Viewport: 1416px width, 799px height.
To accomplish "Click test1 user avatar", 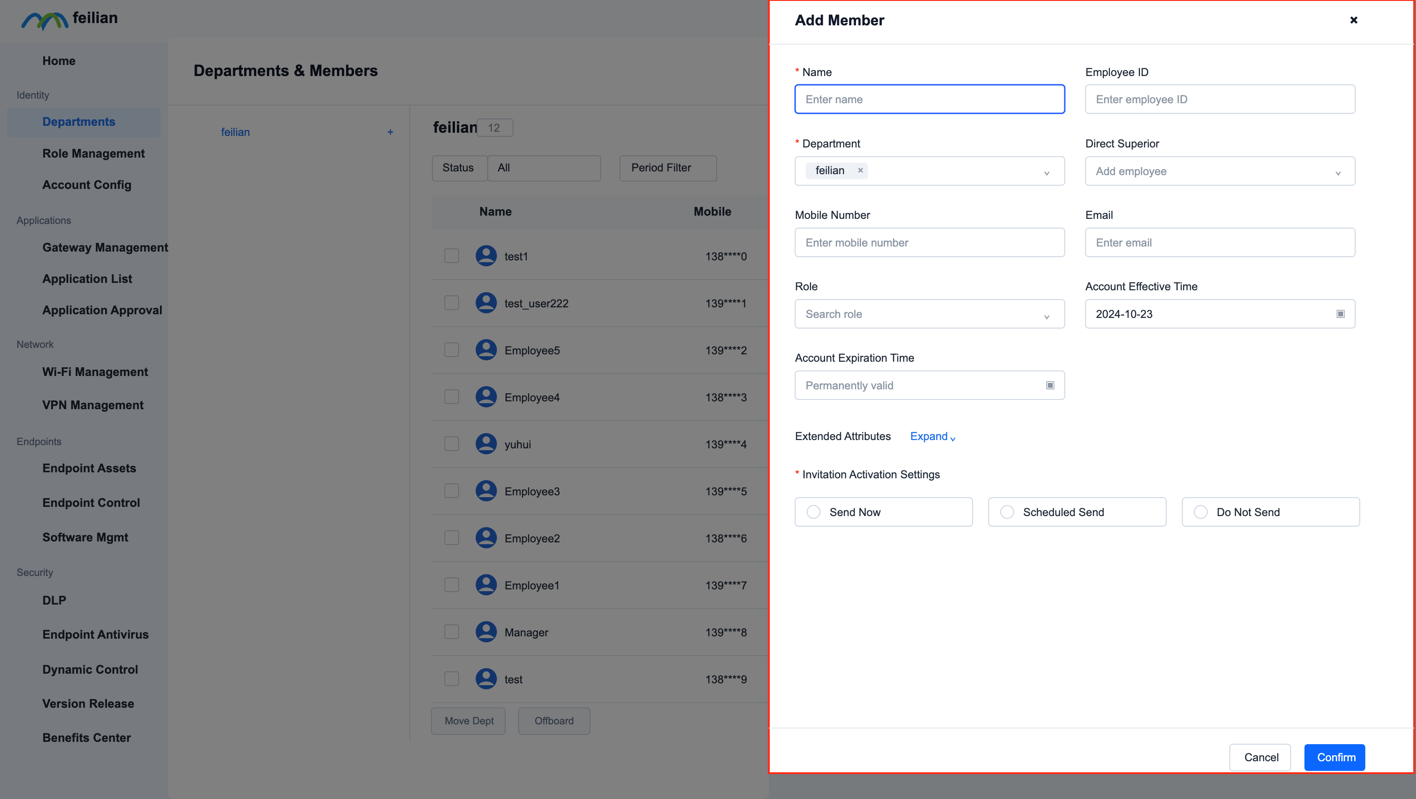I will click(x=486, y=256).
